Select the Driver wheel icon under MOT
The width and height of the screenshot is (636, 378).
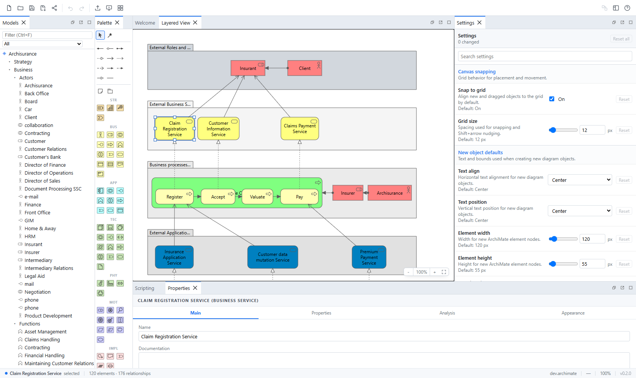[x=110, y=310]
